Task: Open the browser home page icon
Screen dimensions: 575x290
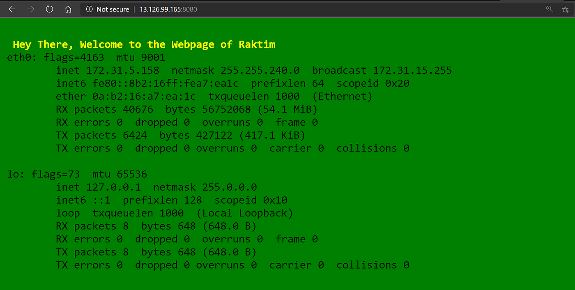Action: (x=68, y=9)
